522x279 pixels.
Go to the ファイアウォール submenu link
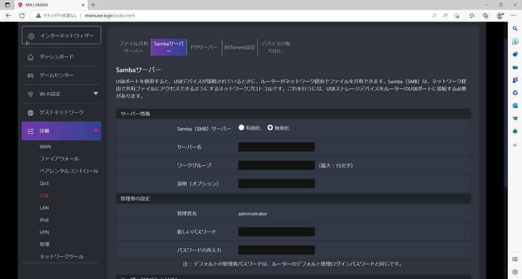pos(59,159)
